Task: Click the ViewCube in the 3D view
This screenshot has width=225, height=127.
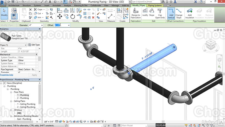Action: click(211, 45)
